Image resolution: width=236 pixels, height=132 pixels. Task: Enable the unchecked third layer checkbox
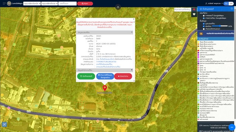coord(204,29)
